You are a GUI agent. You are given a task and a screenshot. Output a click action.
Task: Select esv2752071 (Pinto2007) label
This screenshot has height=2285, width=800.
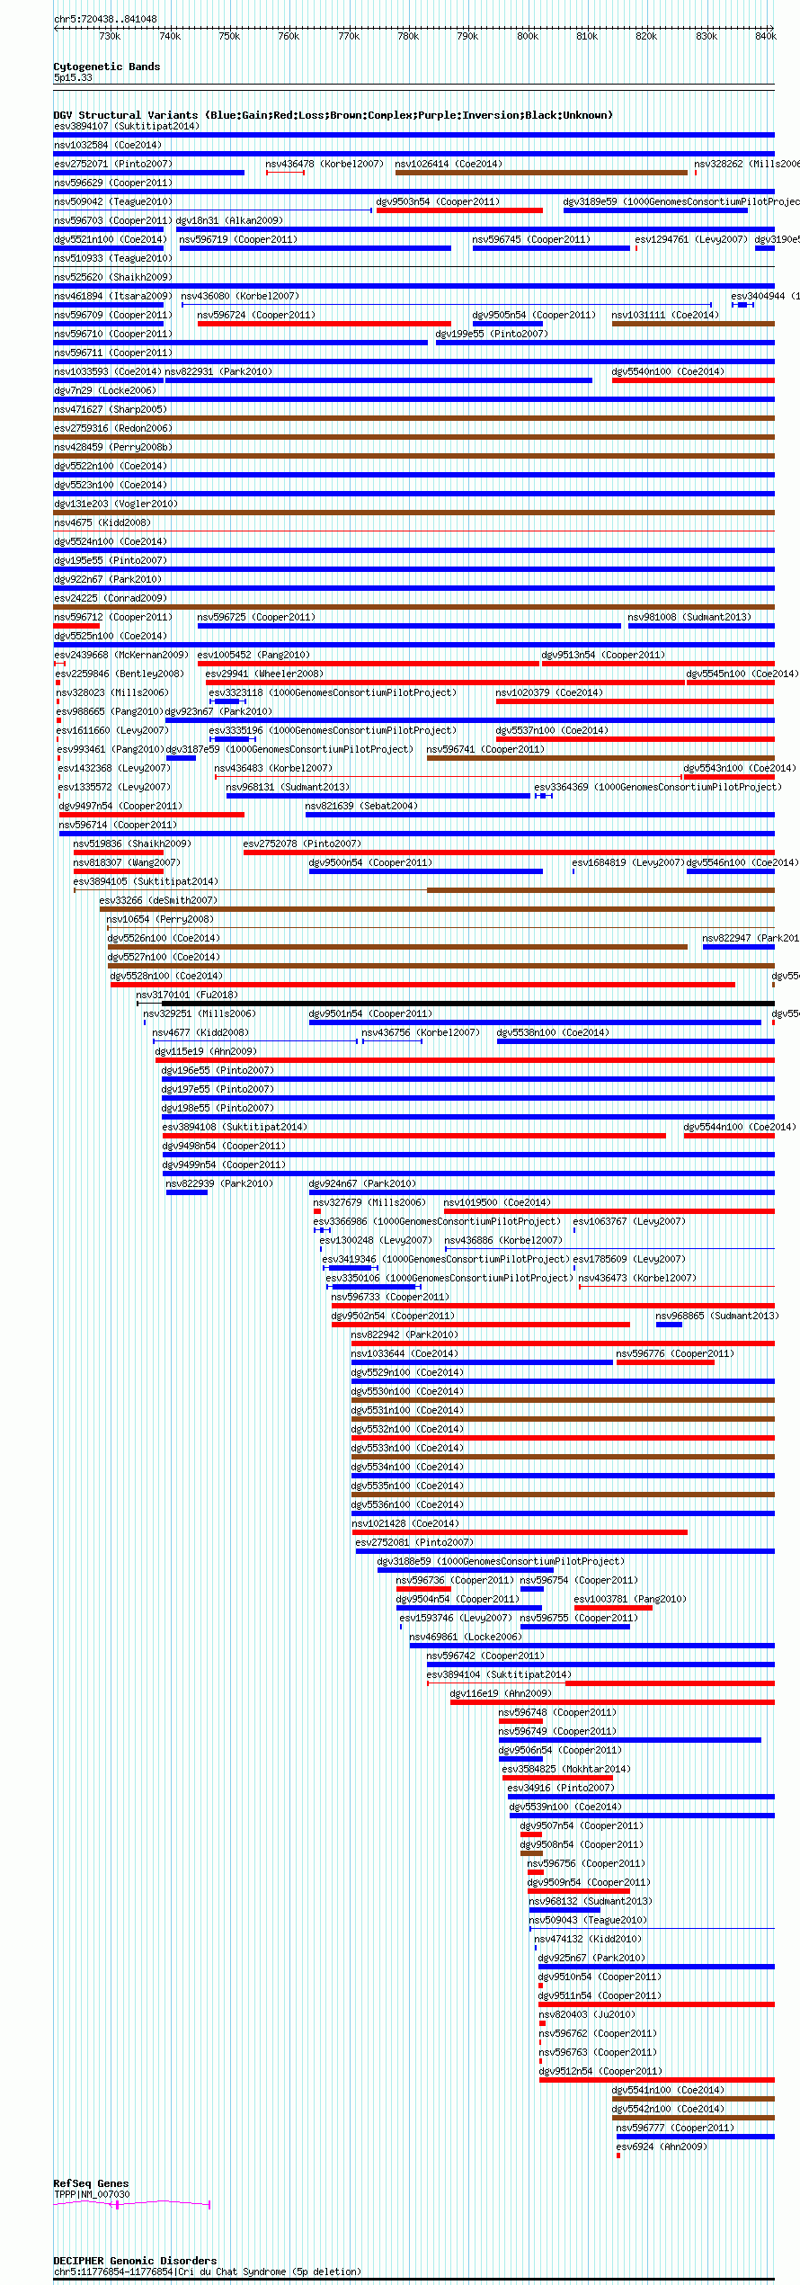(113, 164)
